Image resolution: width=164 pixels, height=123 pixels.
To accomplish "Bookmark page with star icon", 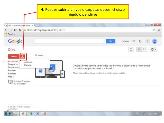I will [x=154, y=30].
